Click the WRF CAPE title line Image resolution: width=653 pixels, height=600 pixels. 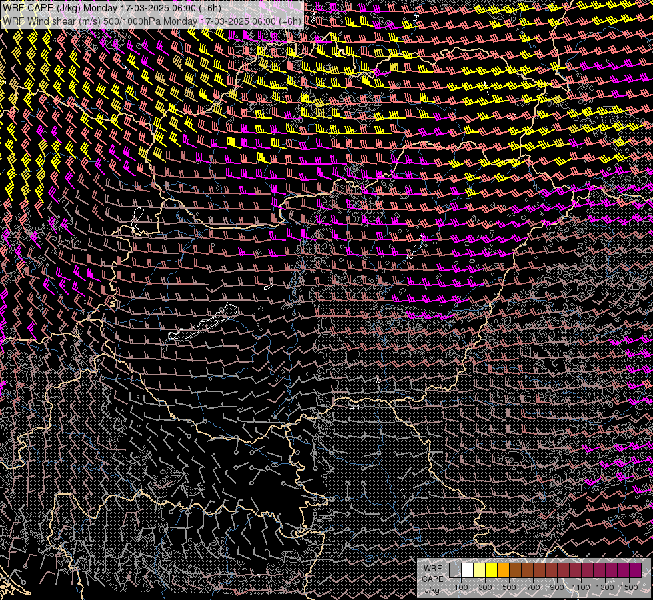(112, 8)
